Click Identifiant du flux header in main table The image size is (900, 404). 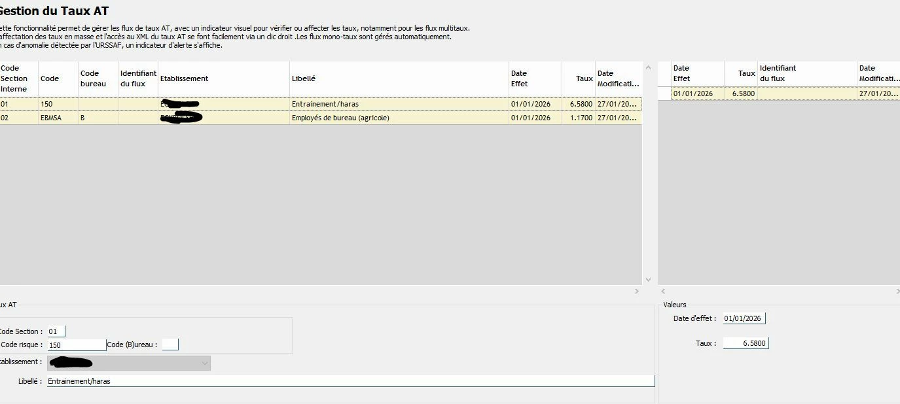click(138, 78)
